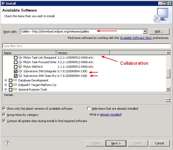Click the software list vertical scrollbar thumb

168,73
